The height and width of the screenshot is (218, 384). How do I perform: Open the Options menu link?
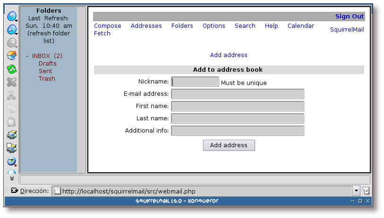(213, 26)
